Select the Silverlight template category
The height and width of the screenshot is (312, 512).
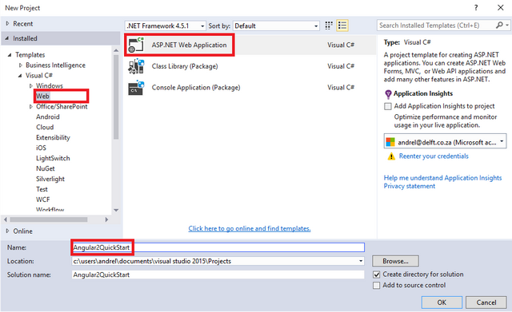coord(50,179)
